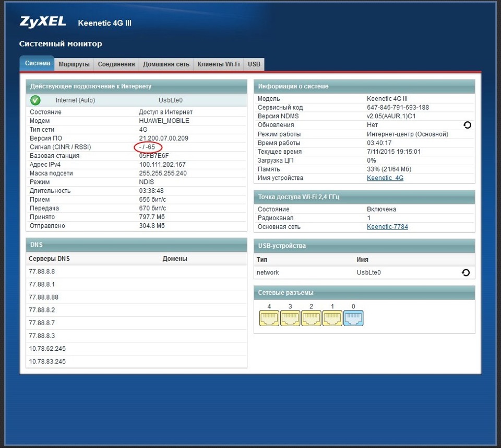The width and height of the screenshot is (501, 448).
Task: Click network port 3 icon
Action: tap(290, 318)
